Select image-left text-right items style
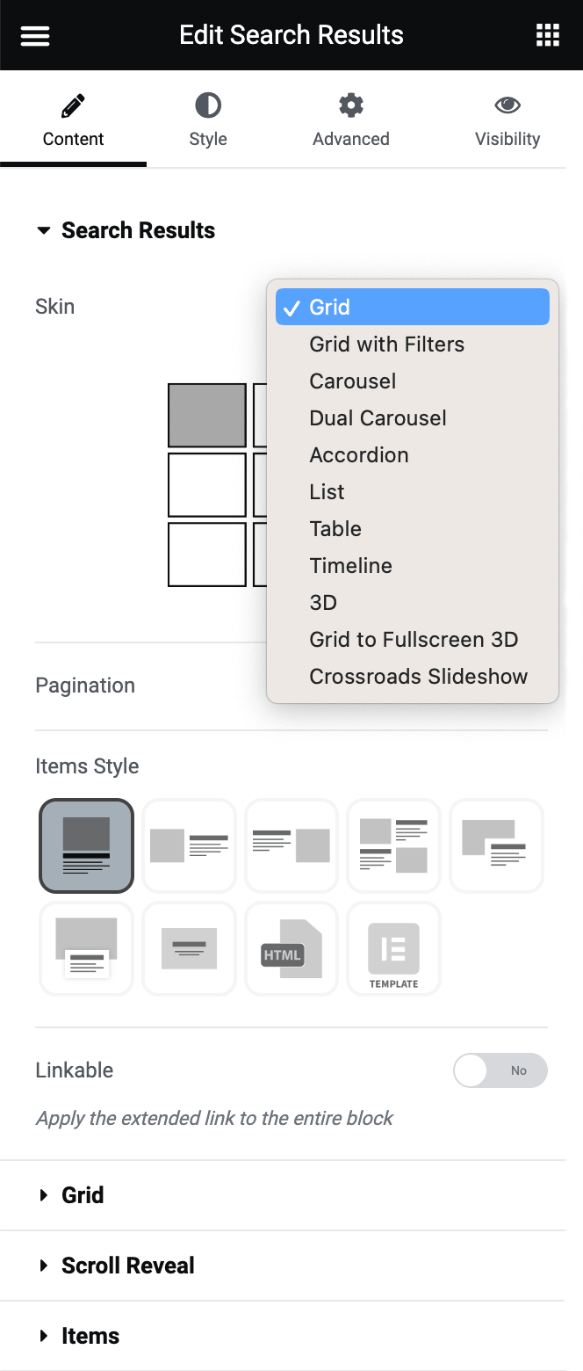Screen dimensions: 583x1371 coord(189,845)
